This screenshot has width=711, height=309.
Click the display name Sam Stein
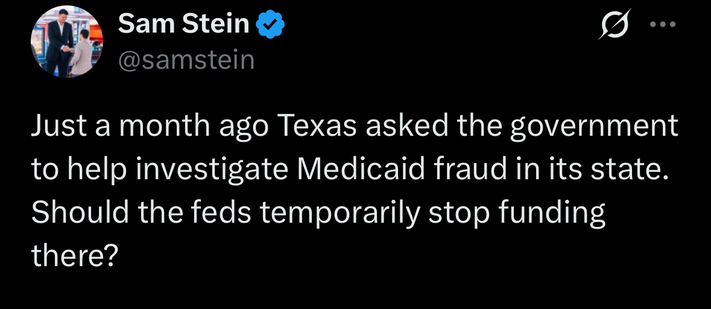coord(183,24)
